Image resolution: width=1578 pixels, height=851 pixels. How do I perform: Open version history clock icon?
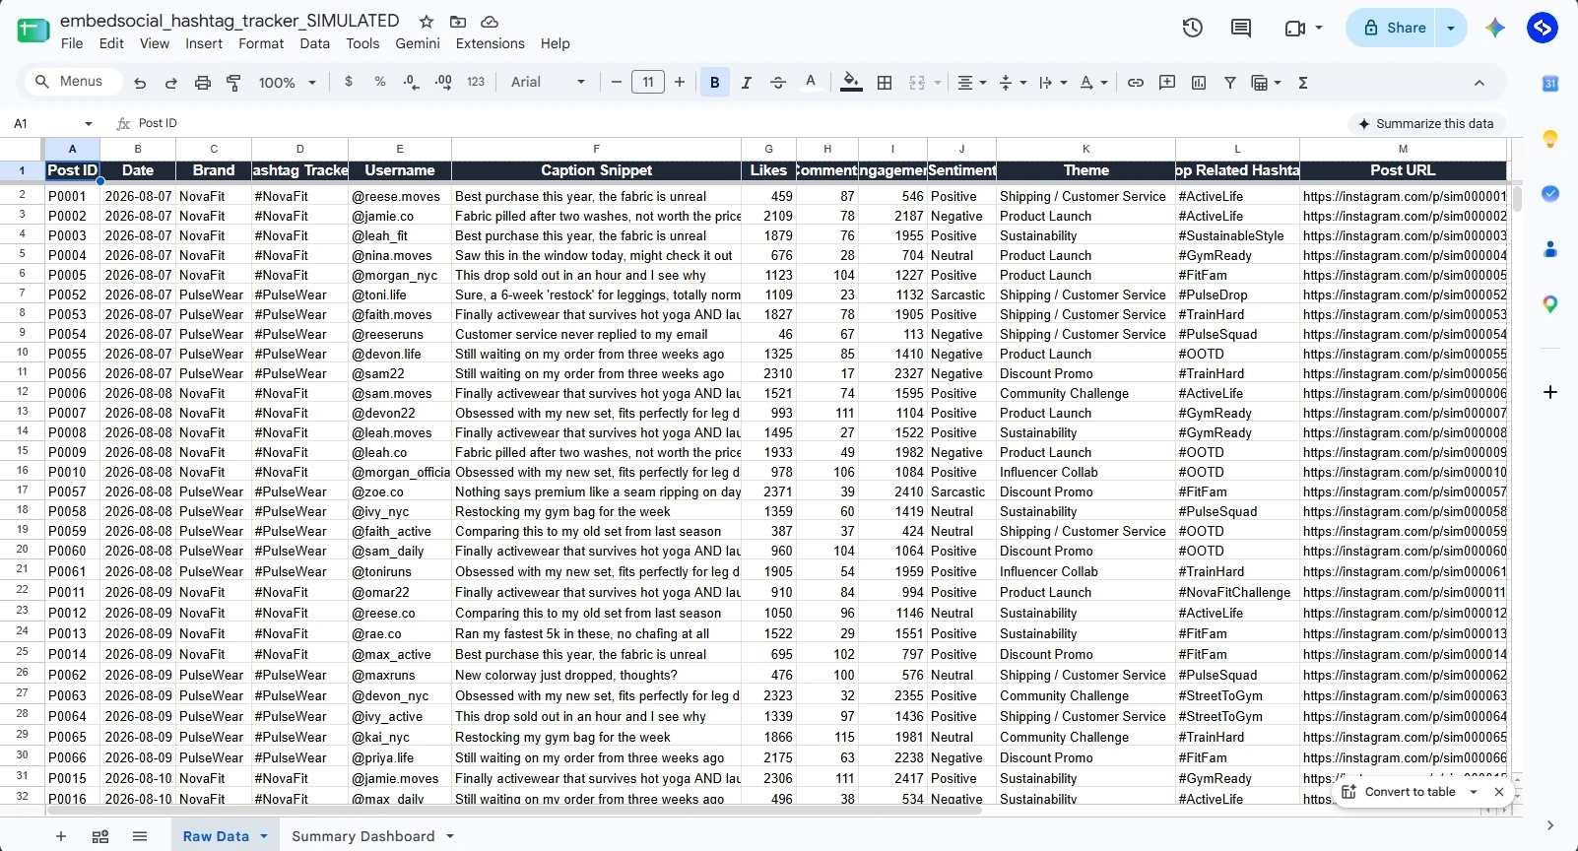(x=1193, y=28)
